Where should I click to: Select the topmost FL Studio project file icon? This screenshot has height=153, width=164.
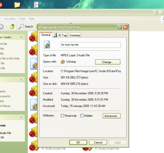click(33, 36)
